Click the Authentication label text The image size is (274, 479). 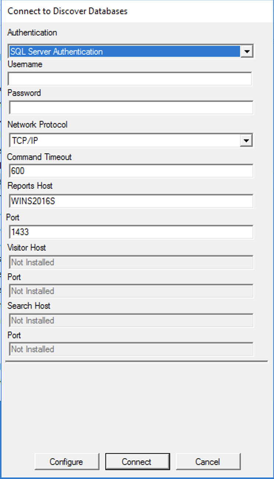[32, 32]
